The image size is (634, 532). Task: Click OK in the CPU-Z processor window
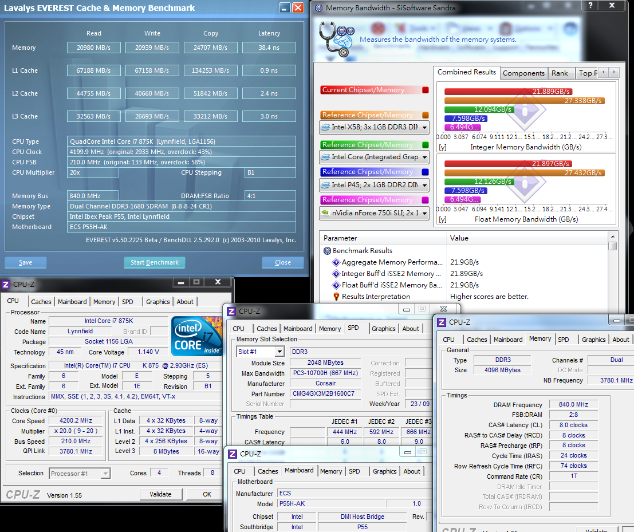(207, 494)
